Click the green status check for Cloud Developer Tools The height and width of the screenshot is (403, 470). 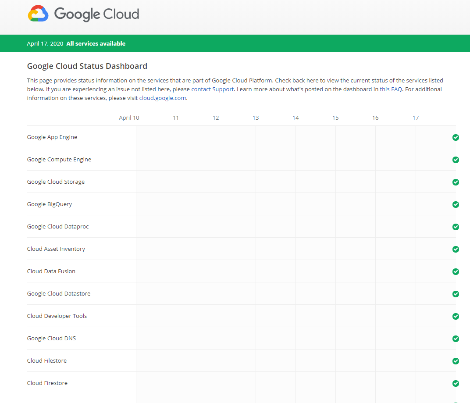(x=456, y=316)
